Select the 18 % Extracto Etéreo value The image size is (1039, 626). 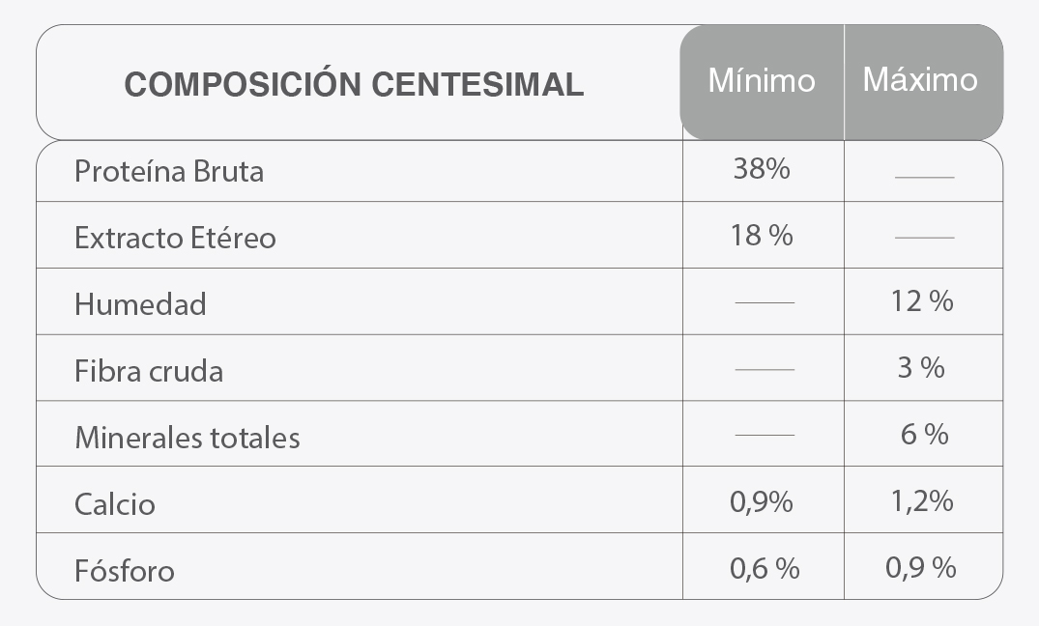pos(762,235)
